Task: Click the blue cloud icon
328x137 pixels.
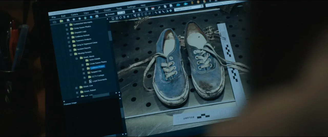Action: (x=178, y=5)
